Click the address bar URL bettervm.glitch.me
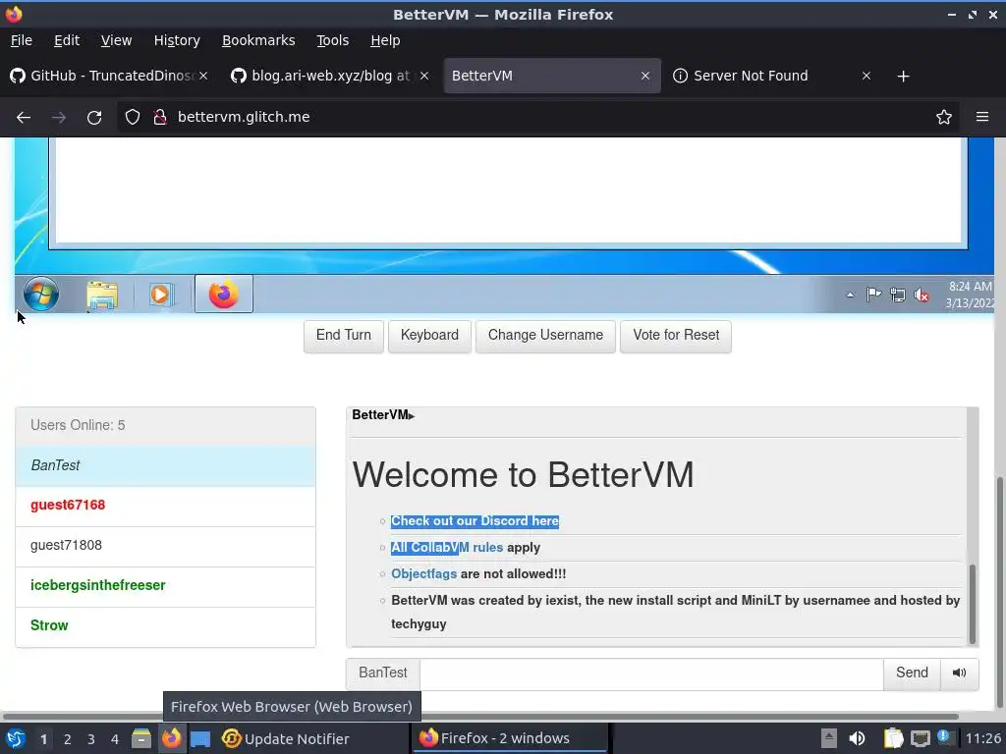Screen dimensions: 1006x754 click(244, 118)
